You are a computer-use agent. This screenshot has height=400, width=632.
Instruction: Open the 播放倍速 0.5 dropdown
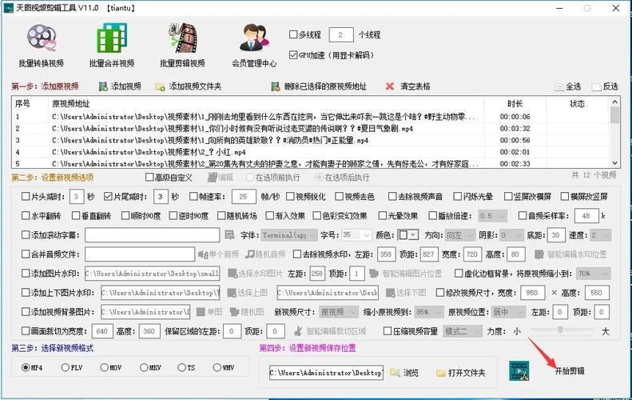(x=492, y=216)
